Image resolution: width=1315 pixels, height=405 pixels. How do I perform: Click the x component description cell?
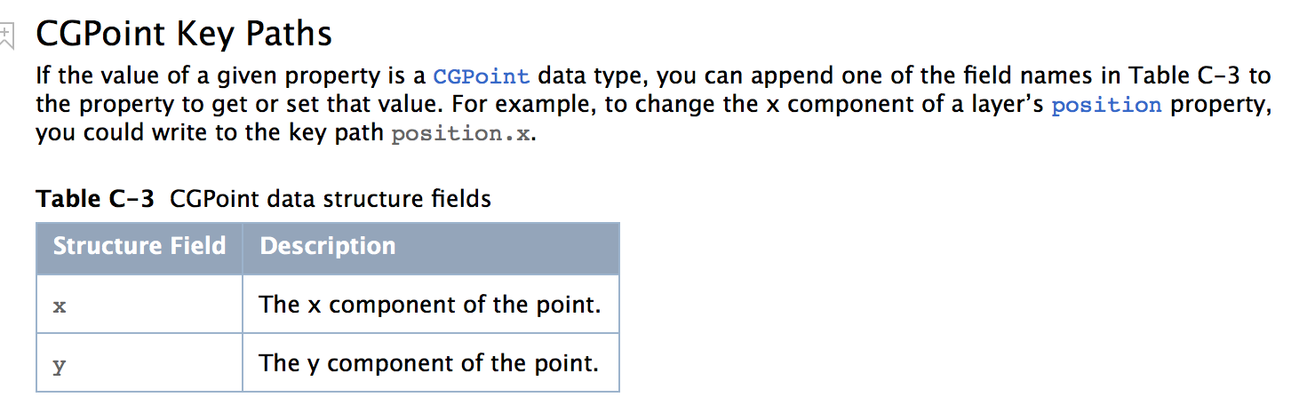pos(430,305)
